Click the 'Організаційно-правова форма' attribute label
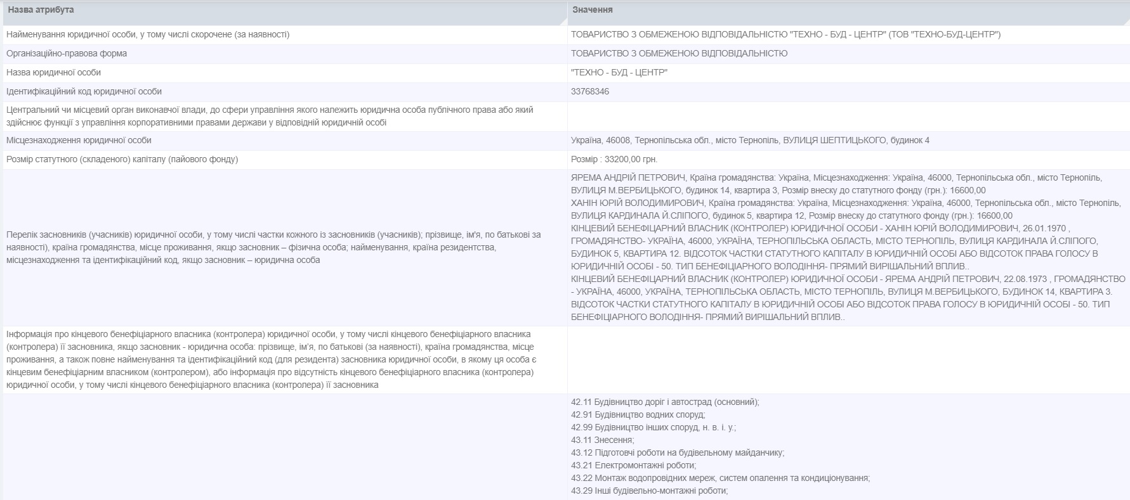 click(67, 54)
